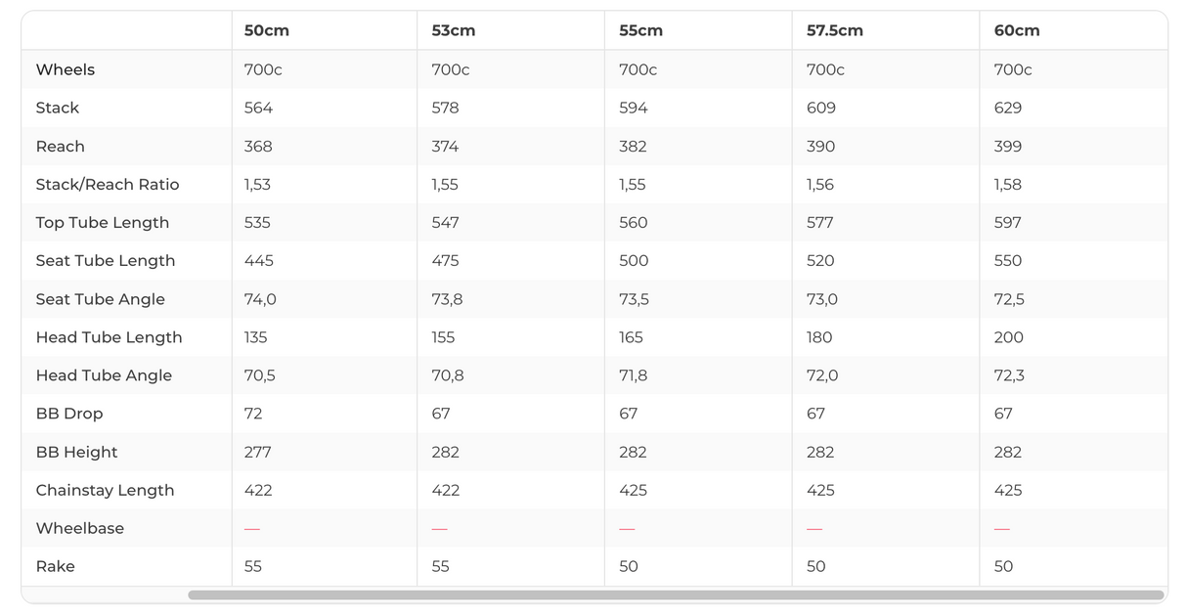The width and height of the screenshot is (1187, 615).
Task: Click the Top Tube Length row label
Action: tap(103, 222)
